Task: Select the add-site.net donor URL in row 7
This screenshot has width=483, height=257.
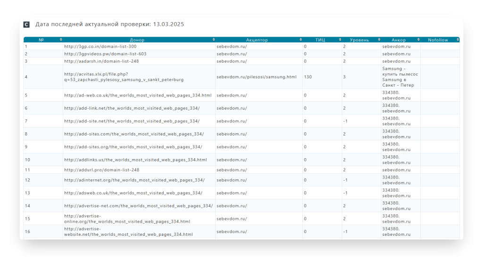Action: pos(132,121)
